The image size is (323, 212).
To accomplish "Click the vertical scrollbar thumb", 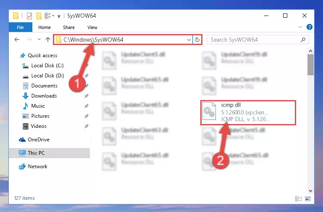I will coord(310,65).
